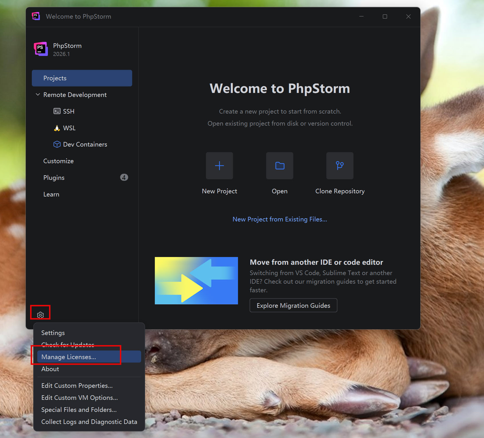The image size is (484, 438).
Task: Collapse the Remote Development section
Action: click(38, 95)
